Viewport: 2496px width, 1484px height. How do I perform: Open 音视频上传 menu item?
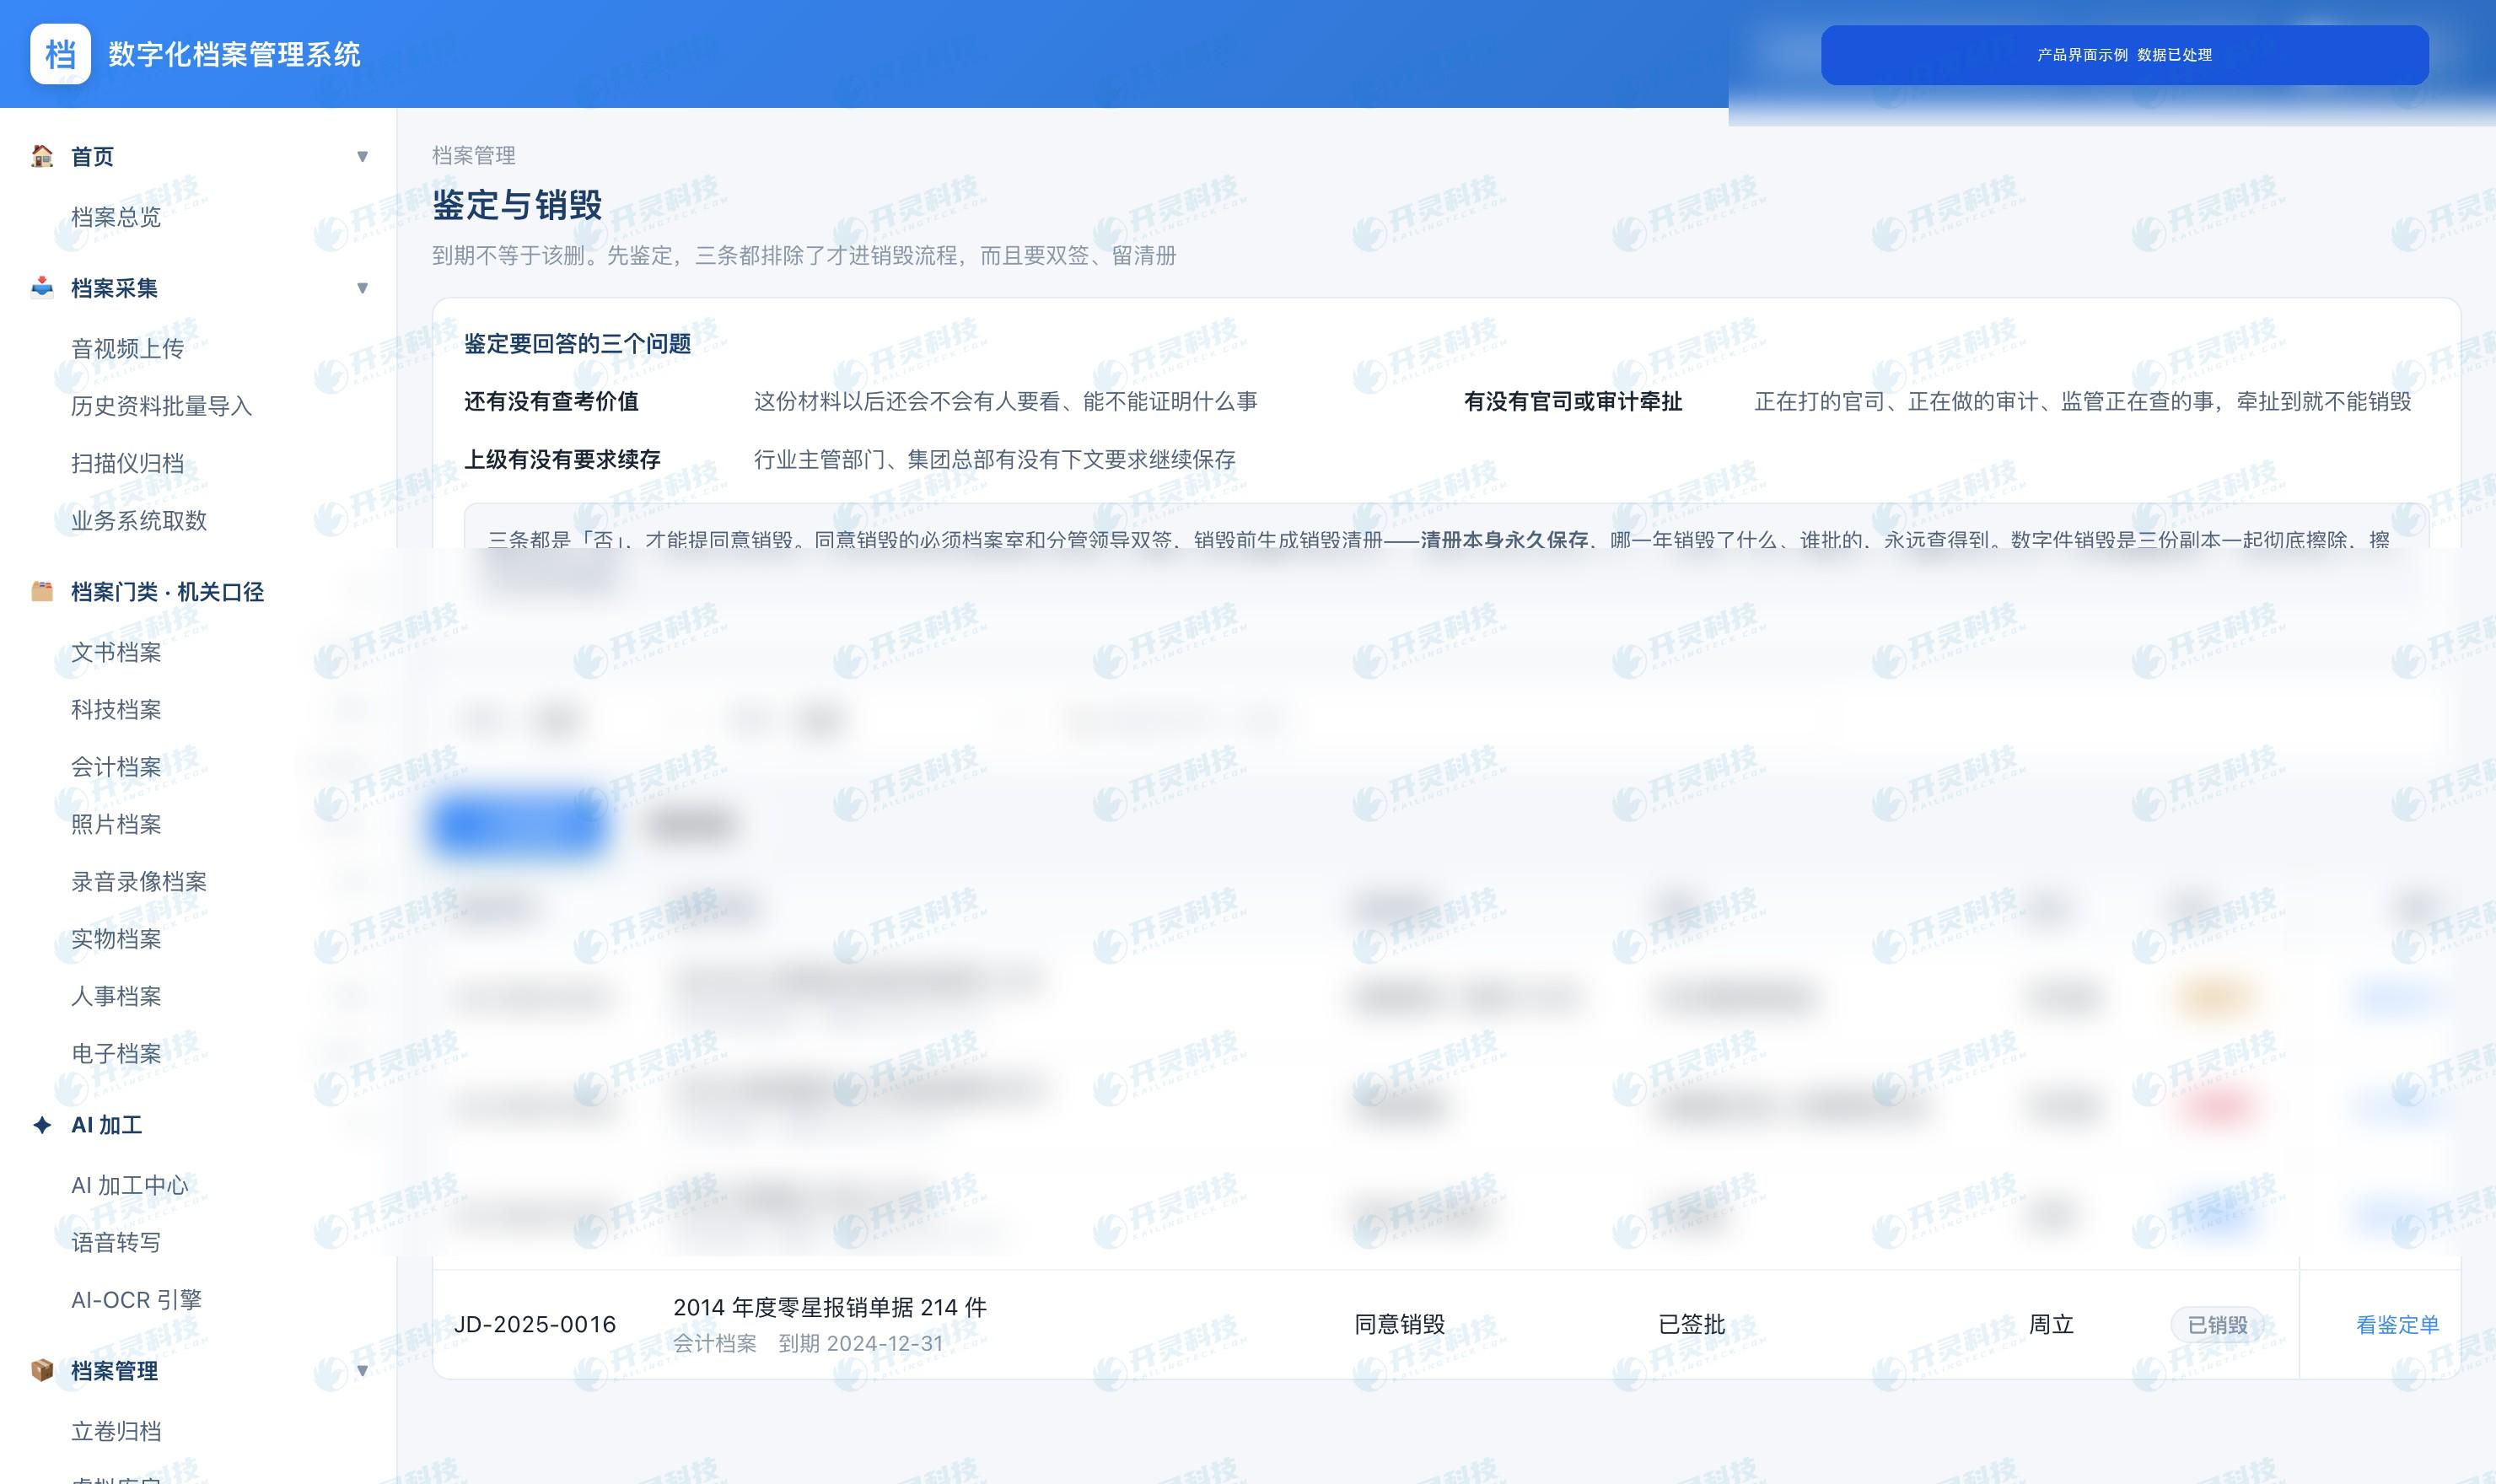[127, 348]
